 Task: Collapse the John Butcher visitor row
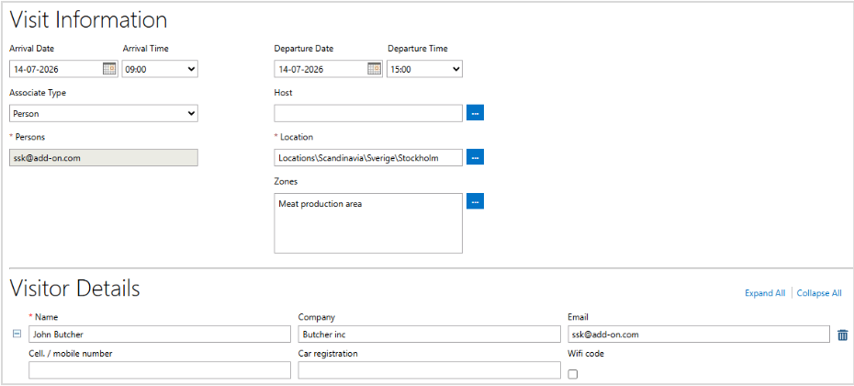click(x=17, y=334)
